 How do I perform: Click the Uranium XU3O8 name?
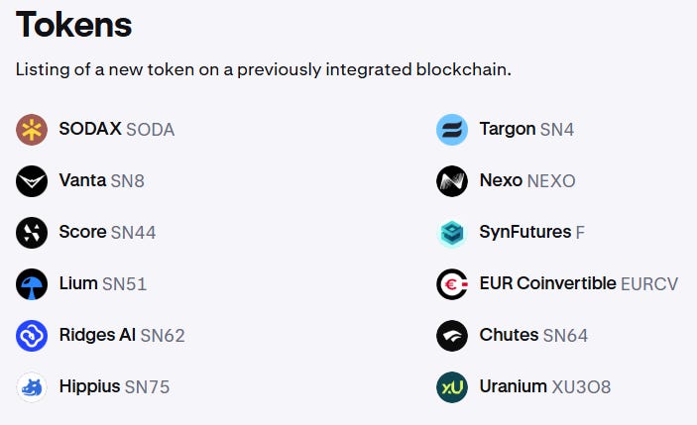point(545,386)
